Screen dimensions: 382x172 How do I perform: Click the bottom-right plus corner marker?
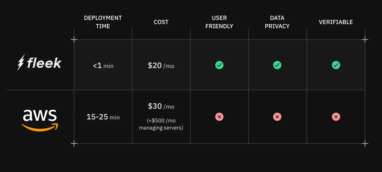click(365, 144)
